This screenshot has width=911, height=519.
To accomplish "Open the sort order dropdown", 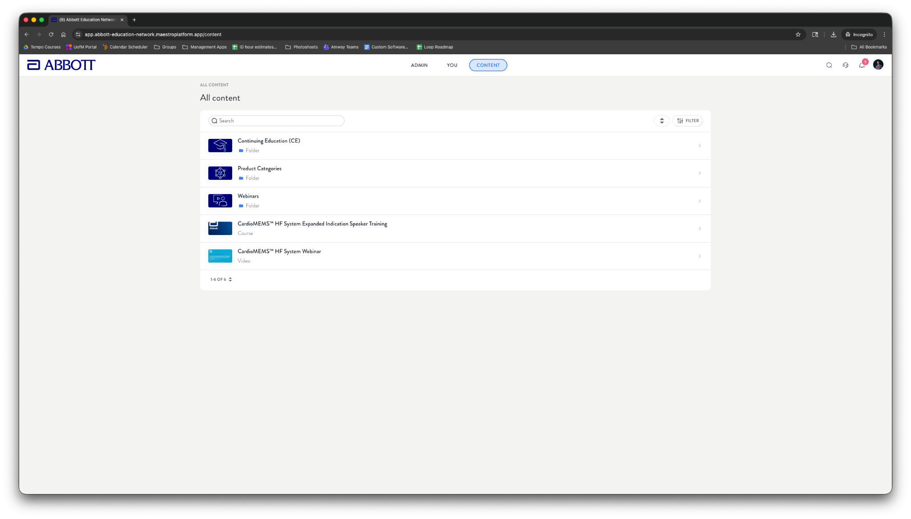I will click(661, 121).
